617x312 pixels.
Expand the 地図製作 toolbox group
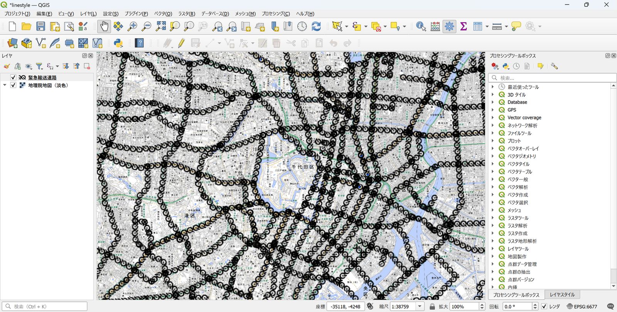492,256
